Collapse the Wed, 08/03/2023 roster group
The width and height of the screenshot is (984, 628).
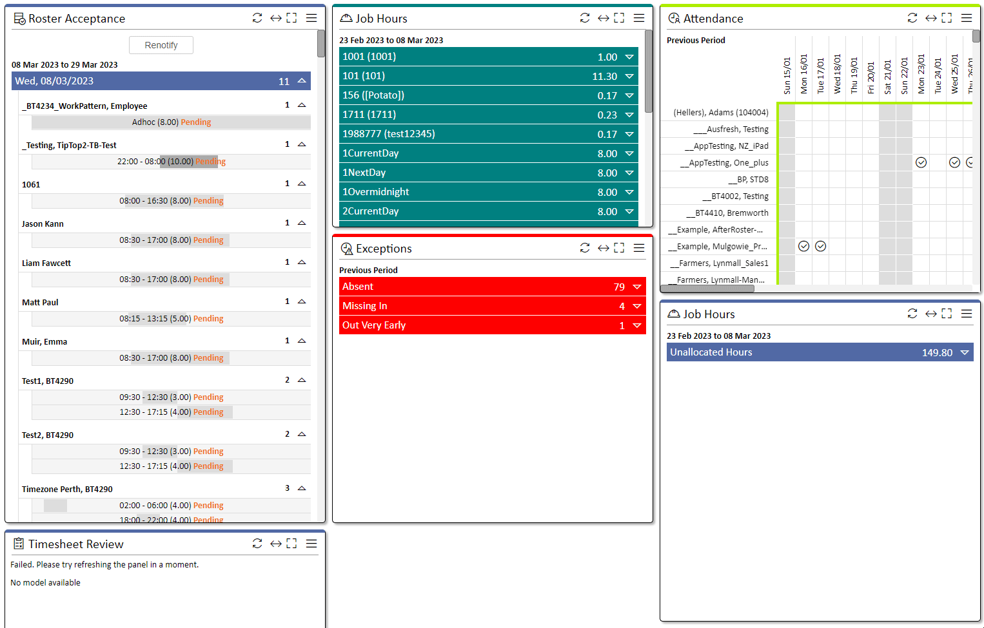tap(302, 81)
